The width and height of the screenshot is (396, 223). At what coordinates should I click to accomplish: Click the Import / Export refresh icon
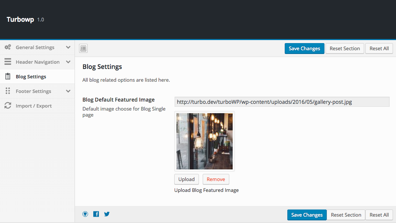tap(7, 106)
